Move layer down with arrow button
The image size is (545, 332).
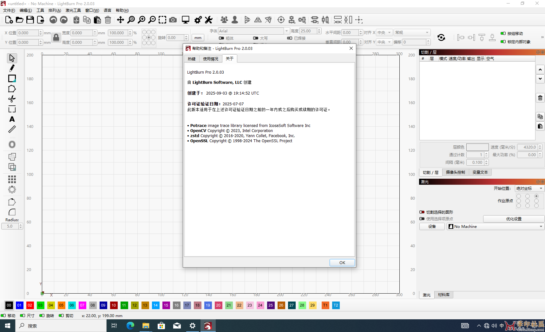tap(540, 79)
